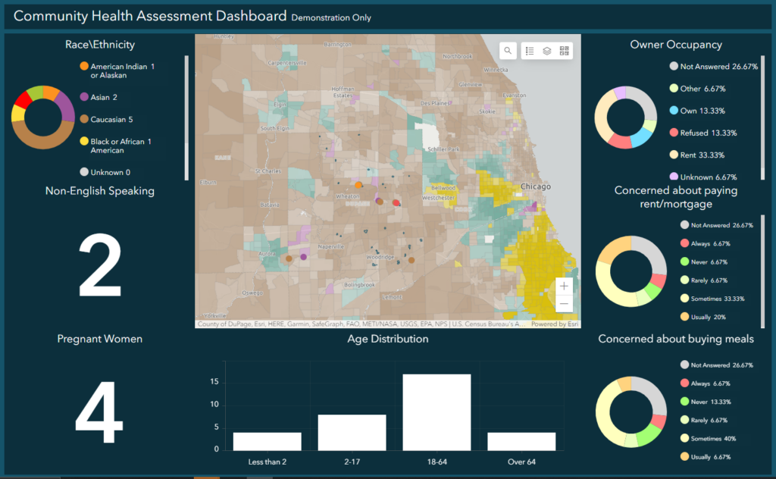Click buying meals Never 13.33% legend entry

(706, 402)
